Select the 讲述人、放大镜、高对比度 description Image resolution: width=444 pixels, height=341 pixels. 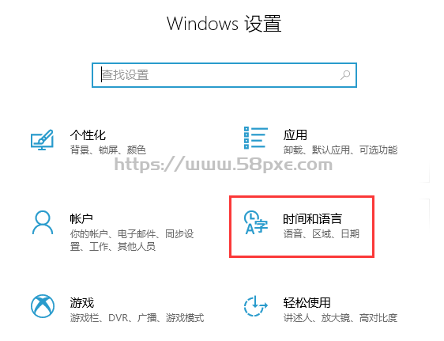pyautogui.click(x=341, y=318)
